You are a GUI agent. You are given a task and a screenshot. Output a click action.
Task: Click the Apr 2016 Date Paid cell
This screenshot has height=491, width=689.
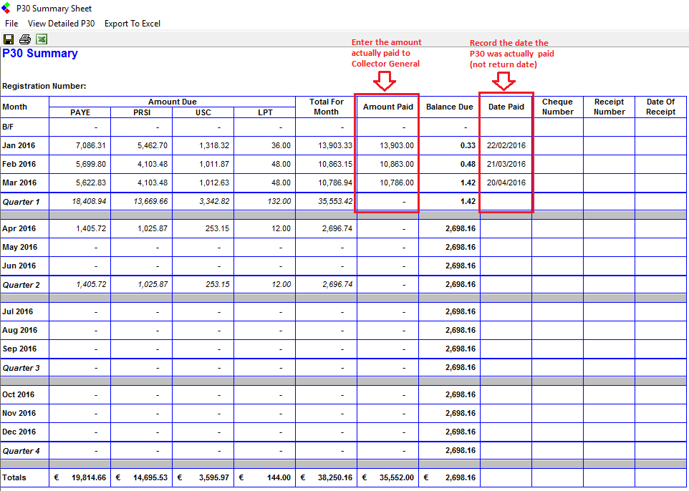tap(506, 228)
